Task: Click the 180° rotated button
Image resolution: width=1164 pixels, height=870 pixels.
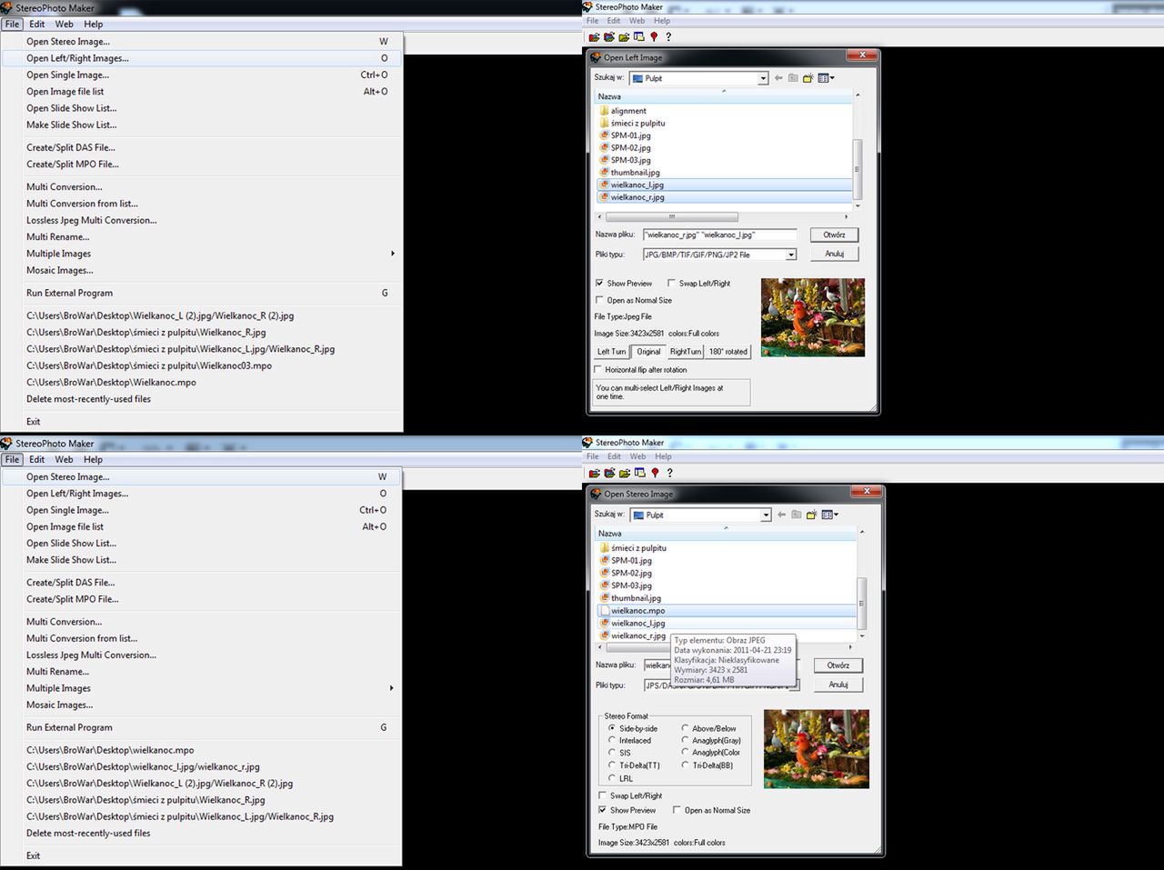Action: click(727, 352)
